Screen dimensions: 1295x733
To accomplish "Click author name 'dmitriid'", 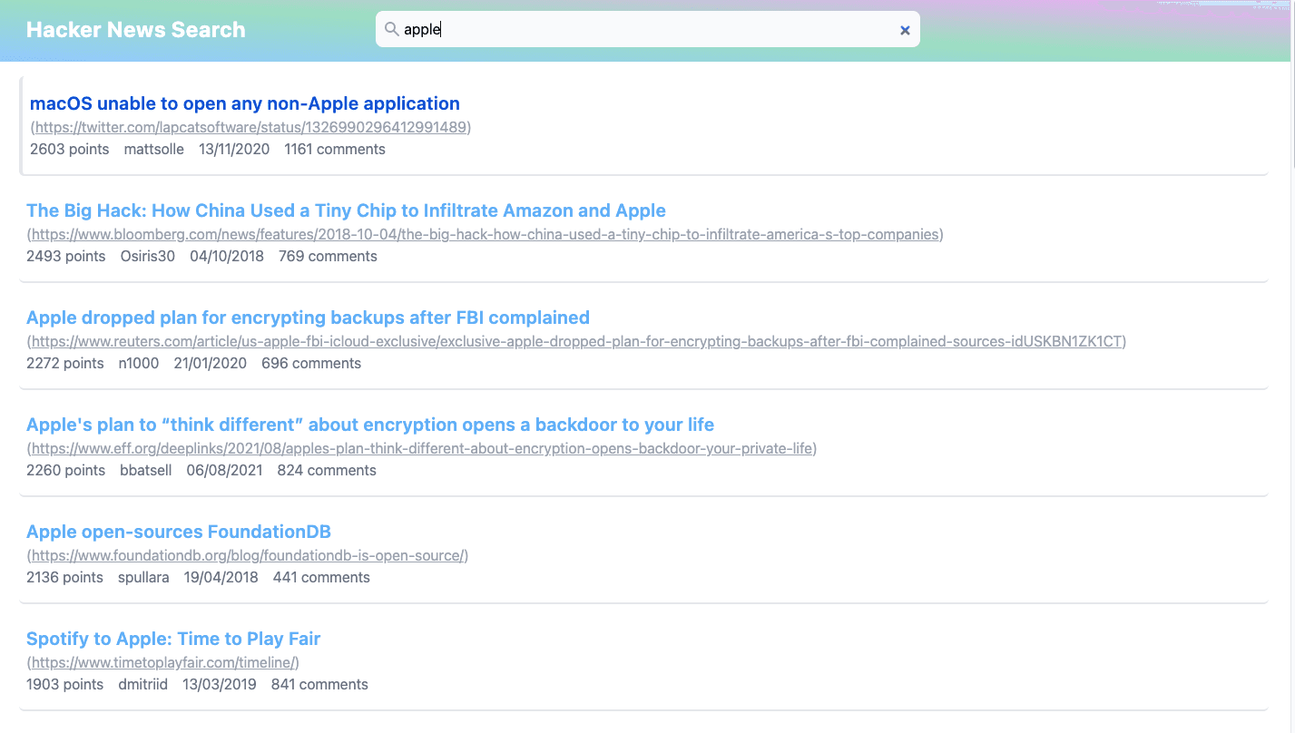I will click(x=143, y=684).
